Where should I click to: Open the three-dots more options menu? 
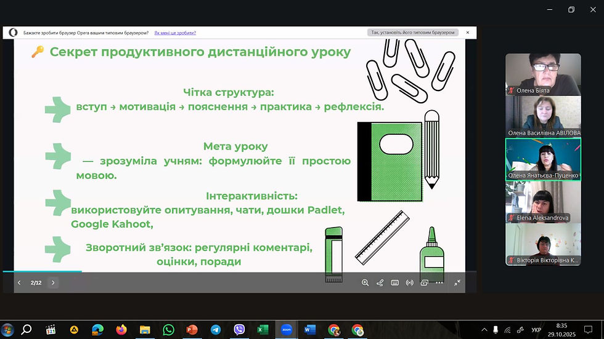coord(439,282)
